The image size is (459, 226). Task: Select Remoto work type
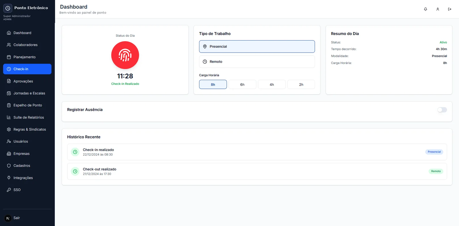coord(257,61)
